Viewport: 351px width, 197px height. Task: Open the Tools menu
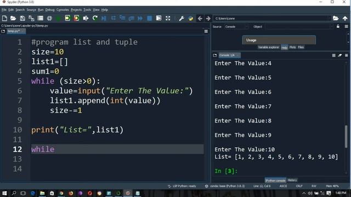(x=87, y=10)
